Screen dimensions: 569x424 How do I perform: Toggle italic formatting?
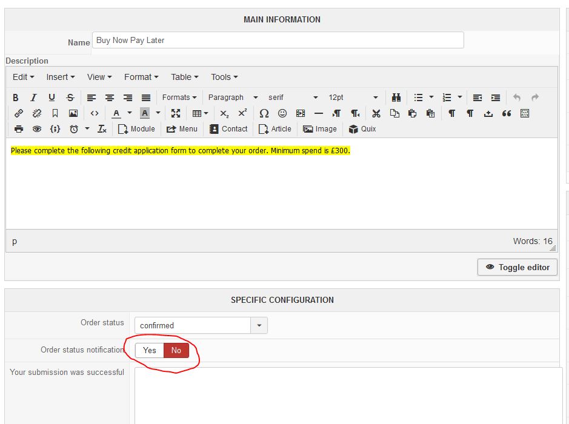34,98
